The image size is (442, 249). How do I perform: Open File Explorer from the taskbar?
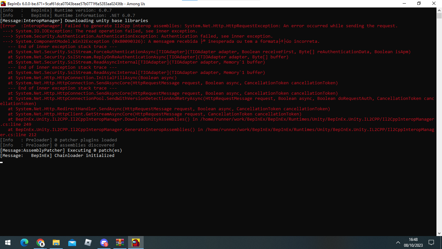tap(56, 242)
